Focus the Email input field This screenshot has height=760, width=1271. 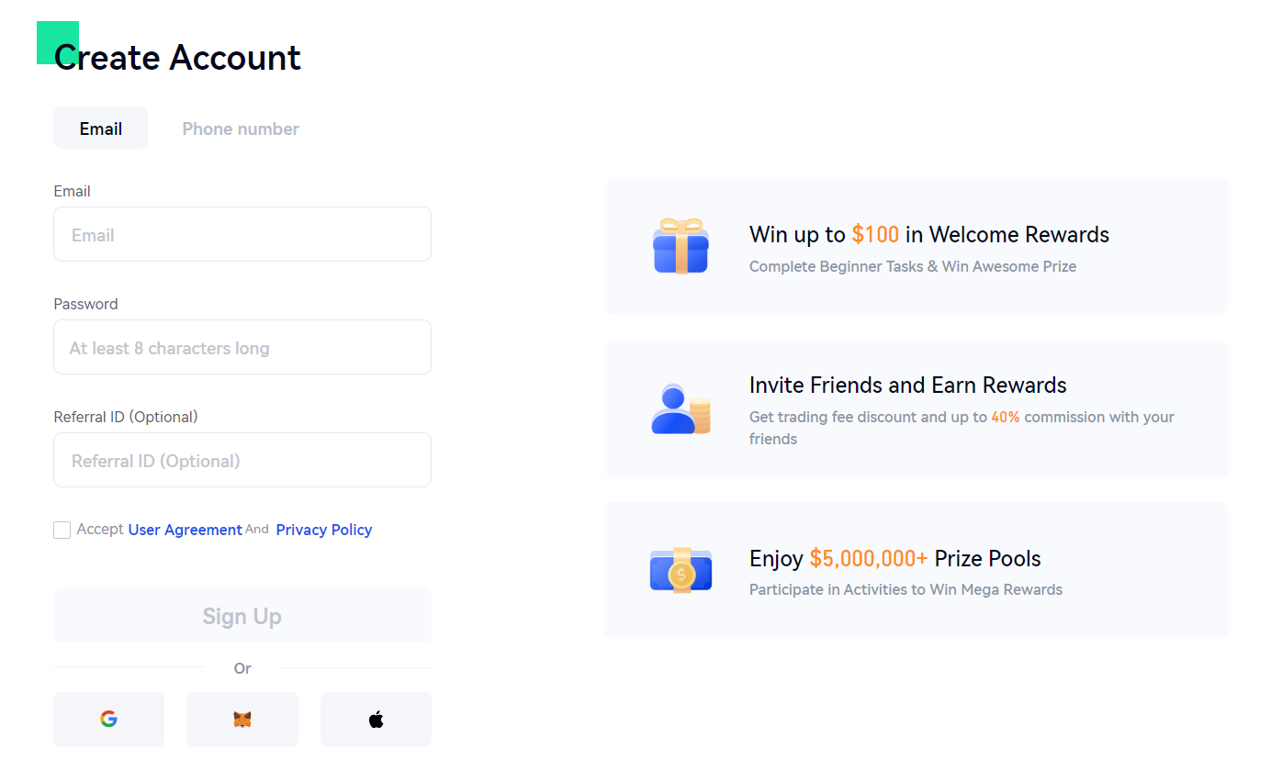click(242, 234)
